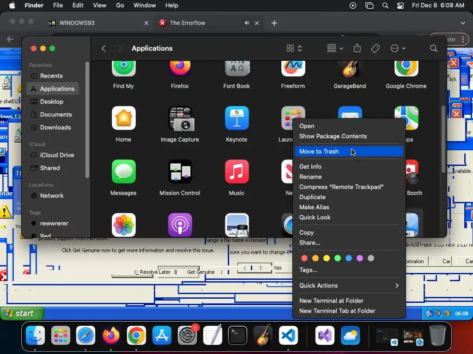473x354 pixels.
Task: Click the Windows XP start button
Action: pos(22,313)
